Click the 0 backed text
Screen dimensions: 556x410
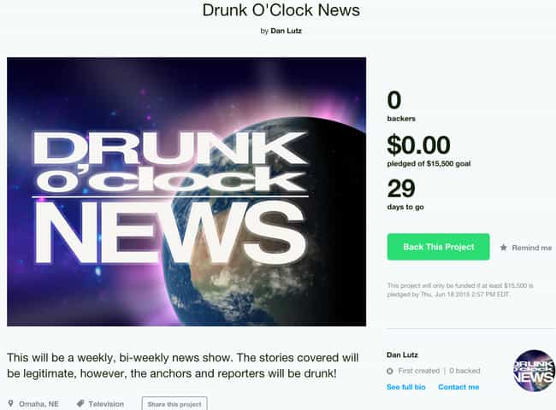coord(464,371)
